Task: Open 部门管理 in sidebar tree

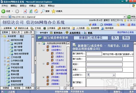Action: (18, 47)
